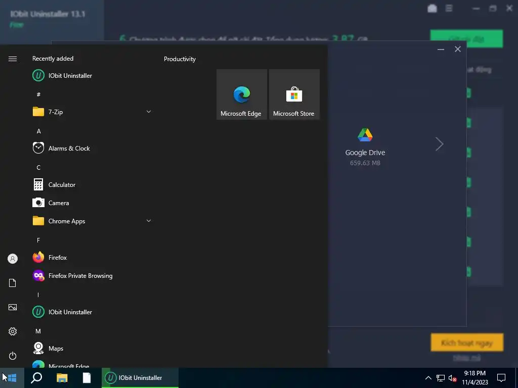Viewport: 518px width, 388px height.
Task: Expand the 7-Zip folder chevron
Action: pos(149,112)
